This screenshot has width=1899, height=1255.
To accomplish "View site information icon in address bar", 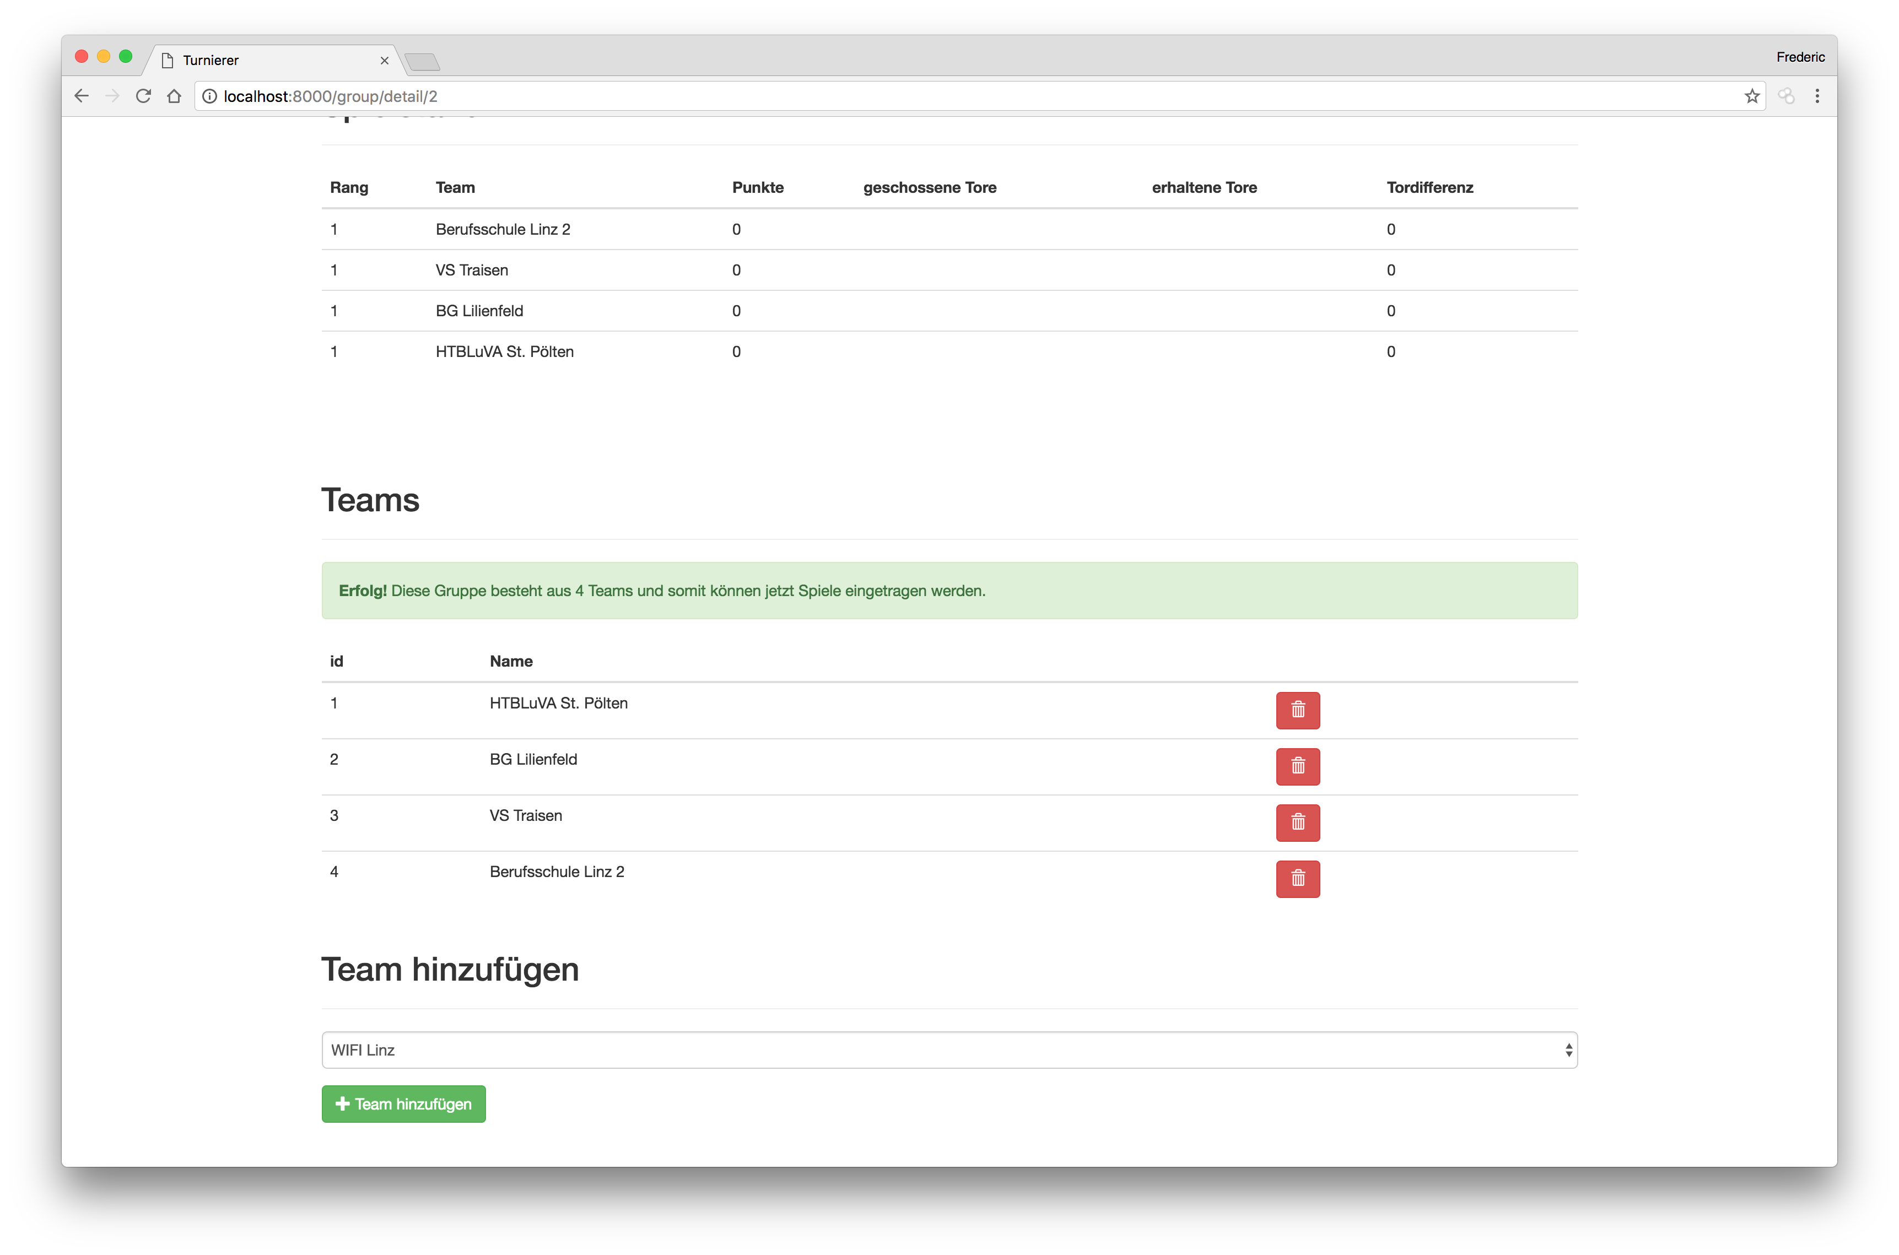I will [210, 96].
